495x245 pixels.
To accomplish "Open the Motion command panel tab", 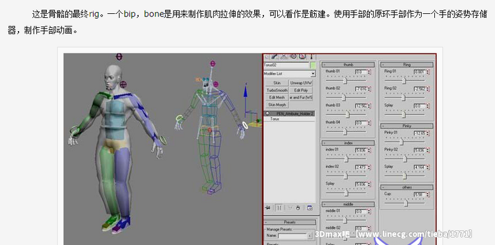I will point(293,56).
